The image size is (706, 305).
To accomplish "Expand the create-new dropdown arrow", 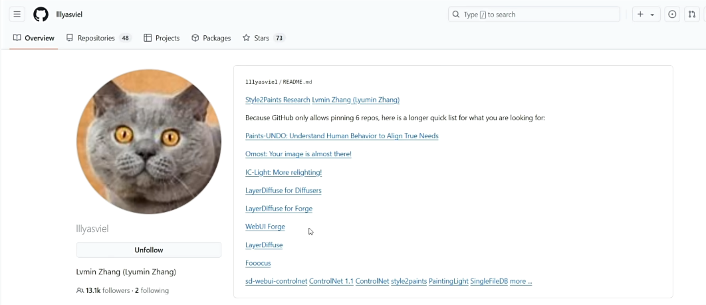I will pyautogui.click(x=652, y=15).
